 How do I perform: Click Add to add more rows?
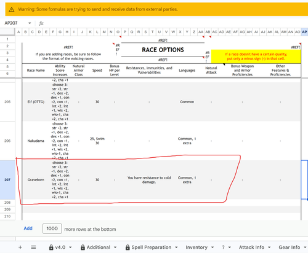click(28, 228)
